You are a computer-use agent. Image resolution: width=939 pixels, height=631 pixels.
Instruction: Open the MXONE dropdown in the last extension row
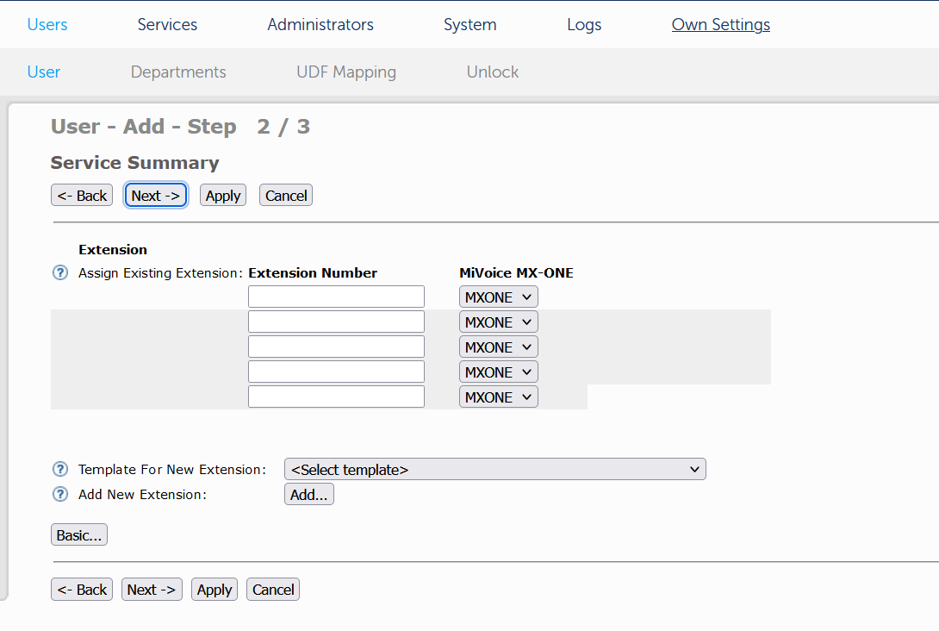[498, 397]
